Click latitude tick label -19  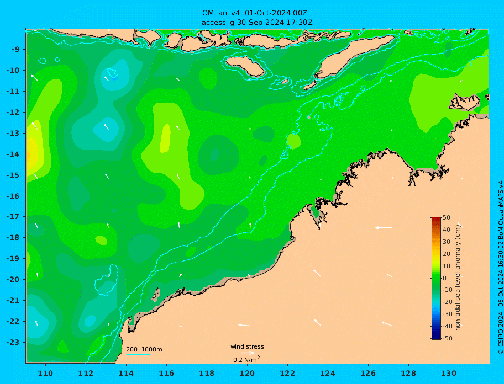(x=13, y=259)
